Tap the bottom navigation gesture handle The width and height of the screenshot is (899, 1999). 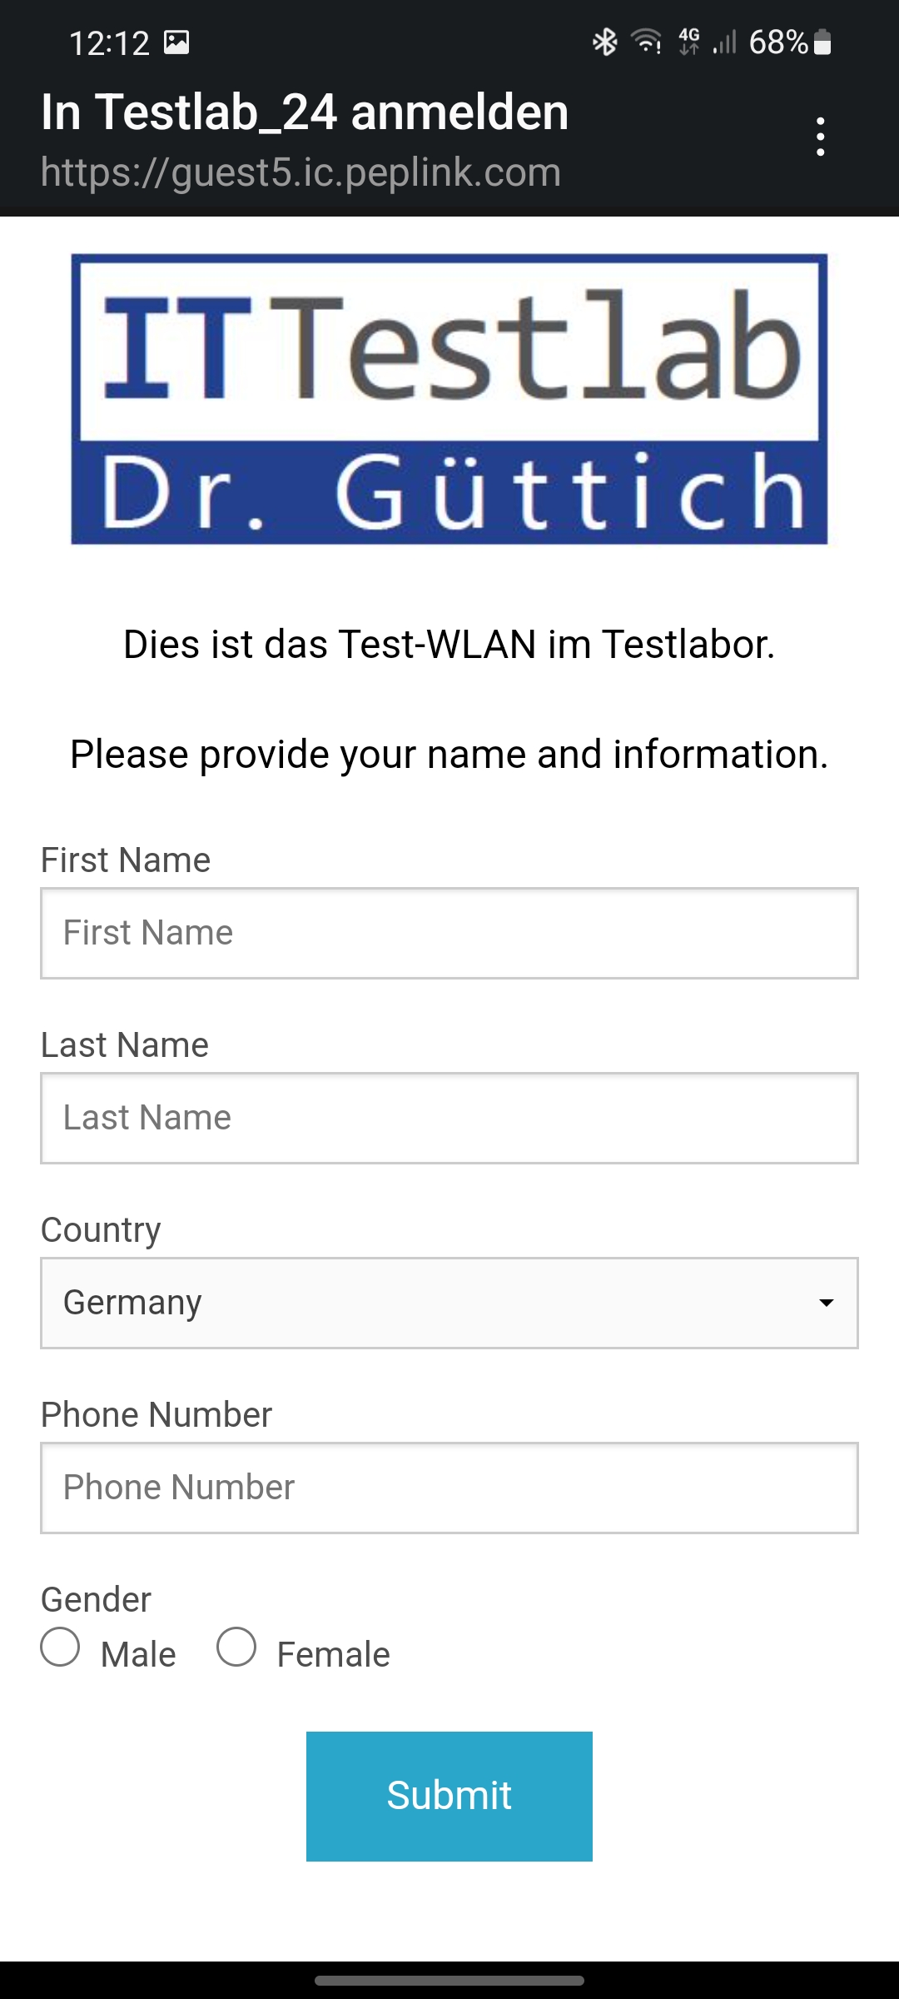(x=449, y=1981)
